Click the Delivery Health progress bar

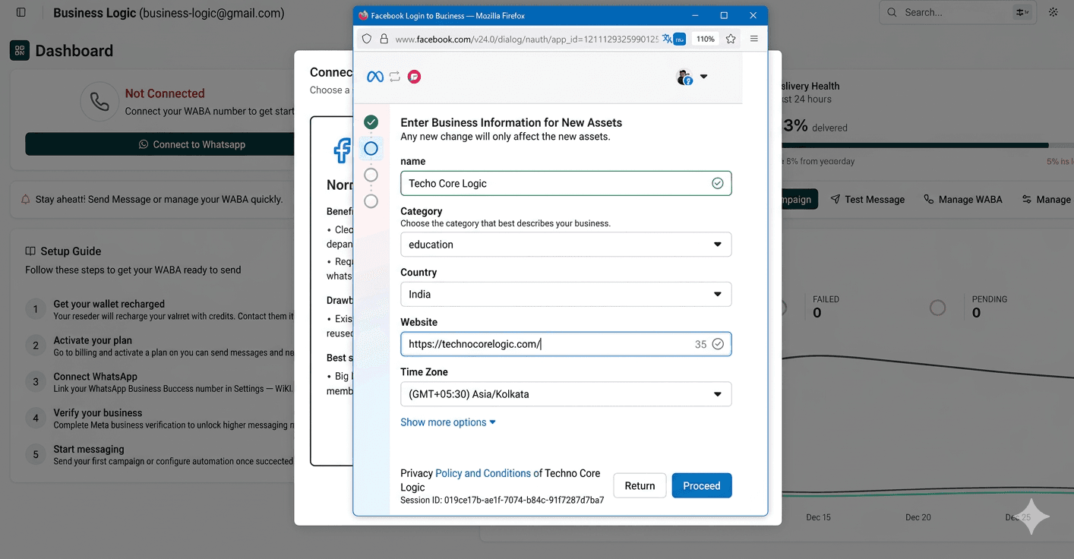coord(927,145)
